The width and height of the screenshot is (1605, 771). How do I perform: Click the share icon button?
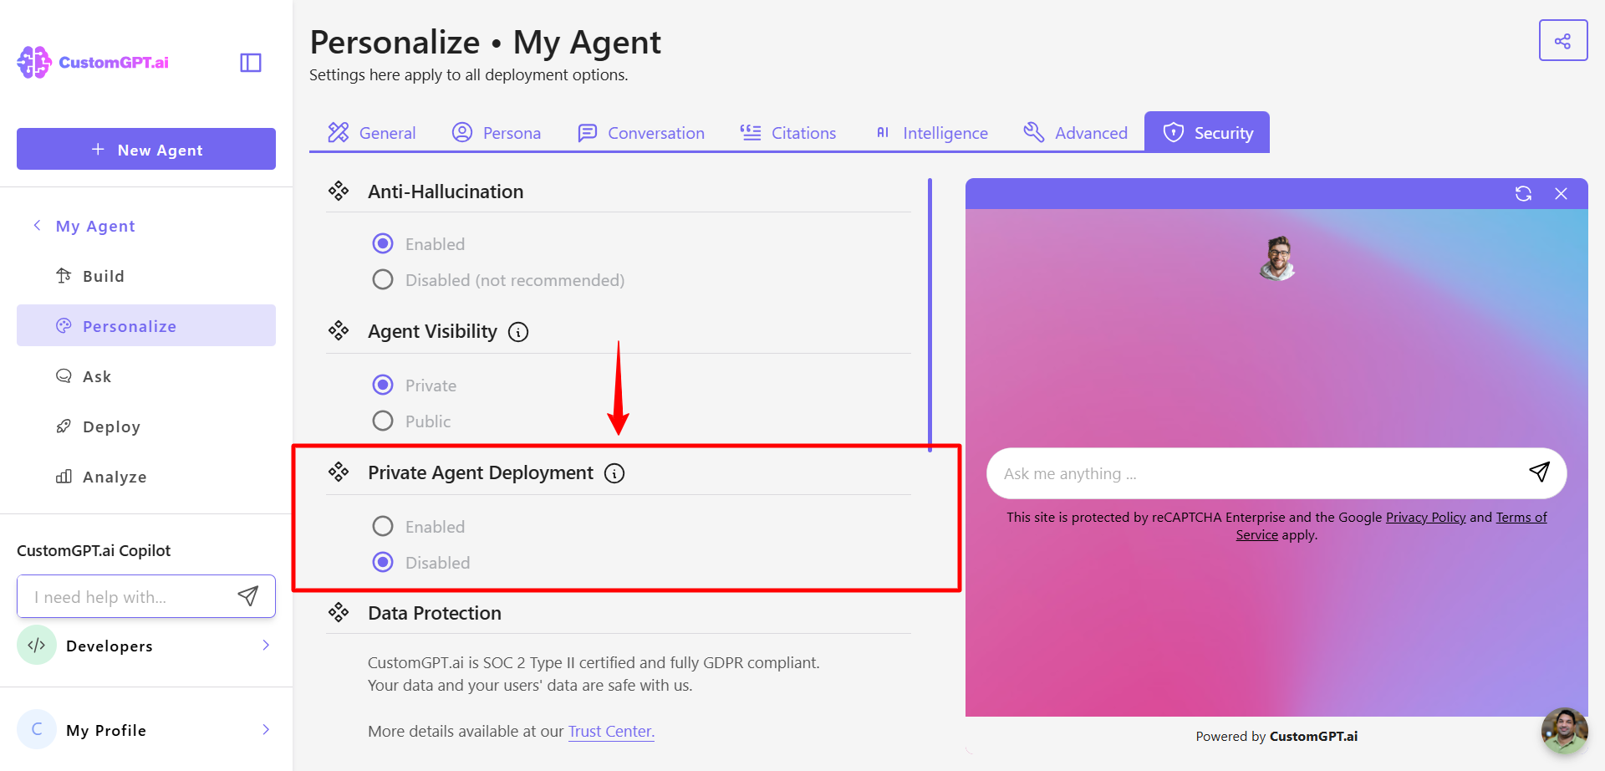1562,41
